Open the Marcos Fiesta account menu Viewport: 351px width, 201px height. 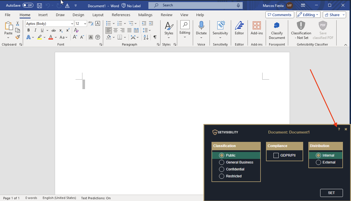pyautogui.click(x=278, y=5)
